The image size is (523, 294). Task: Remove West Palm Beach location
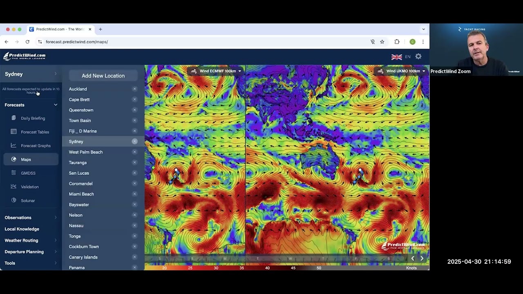[x=134, y=152]
